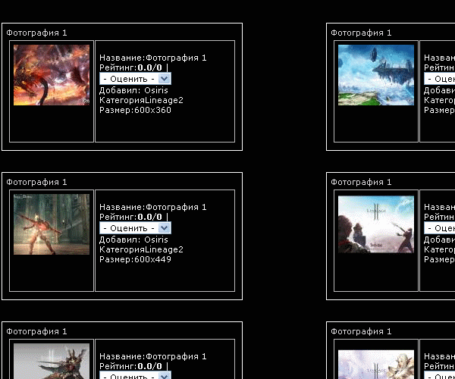The width and height of the screenshot is (455, 379).
Task: Open the red armored warrior thumbnail
Action: tap(52, 224)
